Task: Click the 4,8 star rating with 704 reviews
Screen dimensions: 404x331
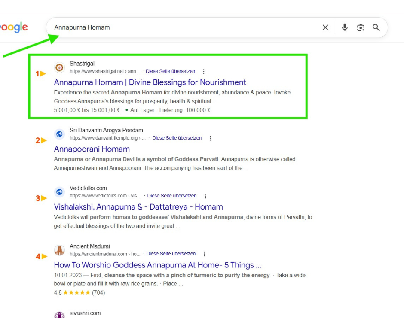Action: coord(80,293)
